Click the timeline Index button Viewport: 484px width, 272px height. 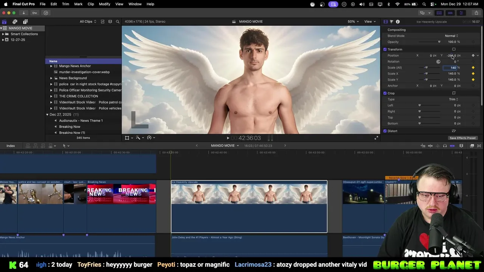[x=11, y=146]
